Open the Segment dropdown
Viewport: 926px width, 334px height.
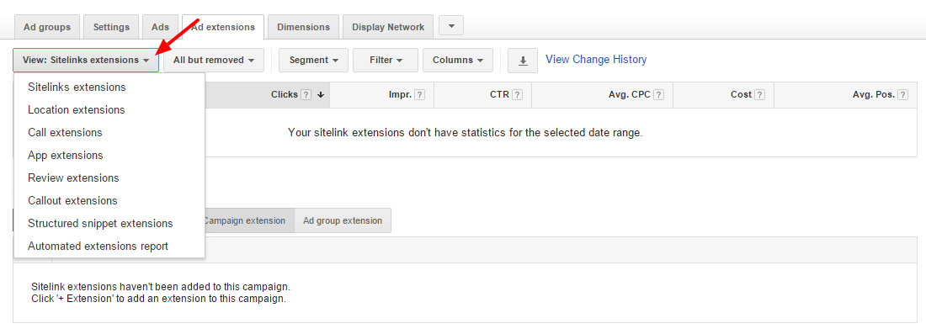click(x=314, y=61)
